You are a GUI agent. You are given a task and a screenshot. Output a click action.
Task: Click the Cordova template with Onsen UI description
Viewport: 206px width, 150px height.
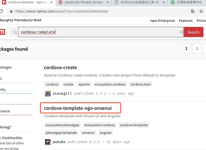click(82, 116)
